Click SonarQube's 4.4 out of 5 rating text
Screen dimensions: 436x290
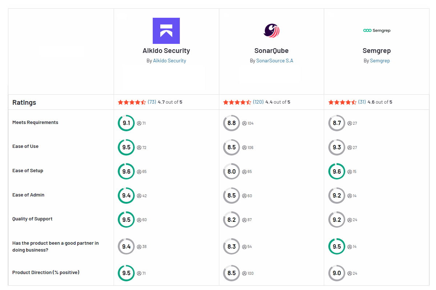[278, 102]
